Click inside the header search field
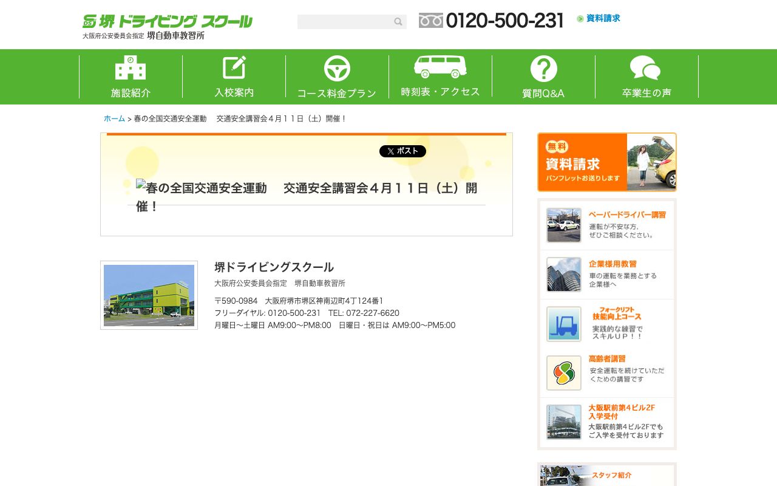This screenshot has width=777, height=486. point(346,21)
